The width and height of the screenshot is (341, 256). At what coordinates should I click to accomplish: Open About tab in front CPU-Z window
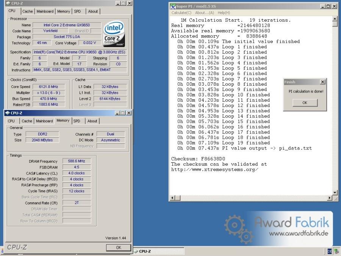92,121
